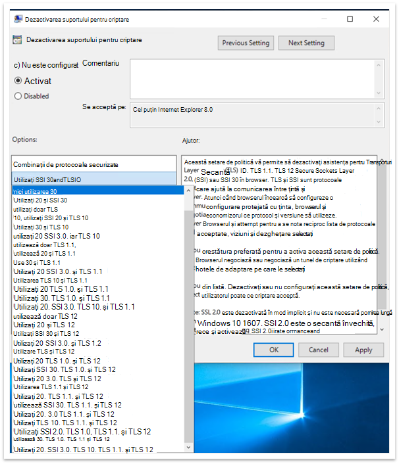This screenshot has height=464, width=399.
Task: Select 'Utilizare TLS și TLS 12' option
Action: (98, 352)
